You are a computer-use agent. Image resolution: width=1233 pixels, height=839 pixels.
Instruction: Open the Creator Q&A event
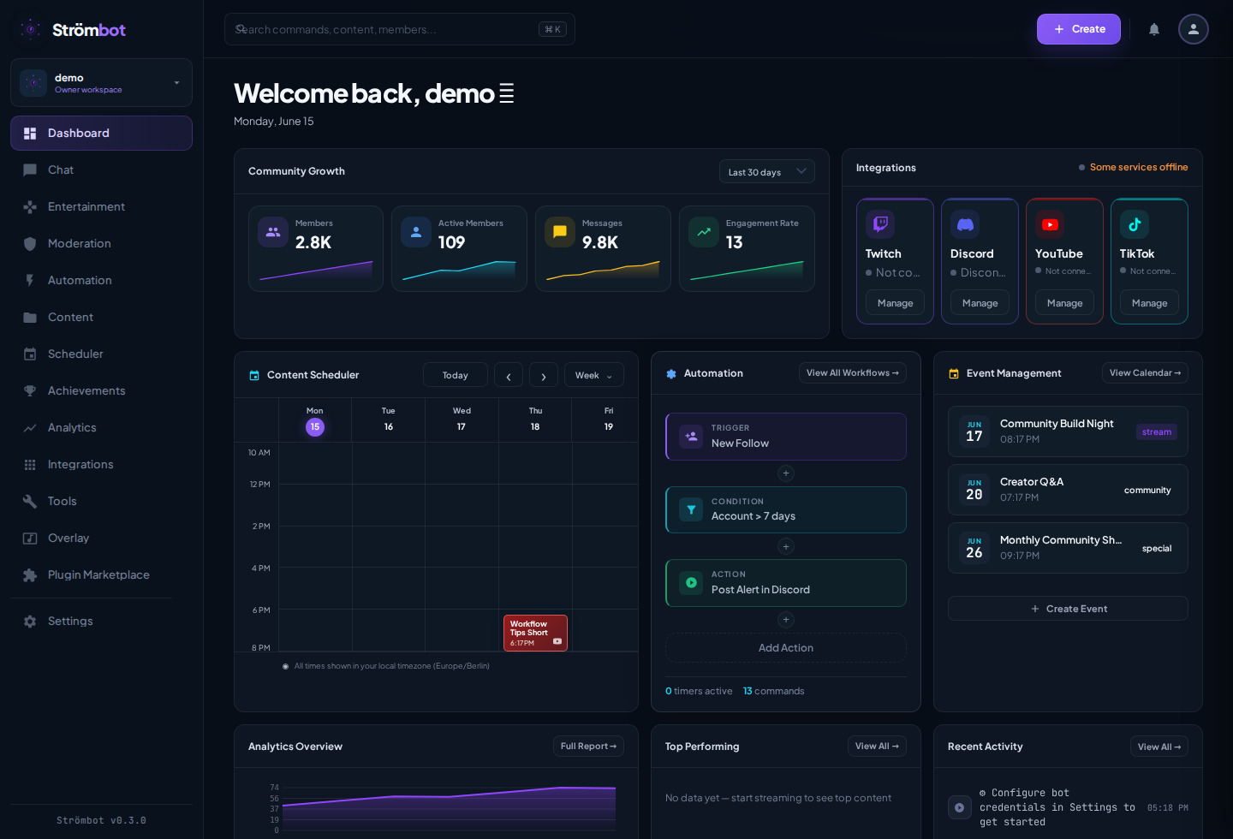click(1068, 490)
